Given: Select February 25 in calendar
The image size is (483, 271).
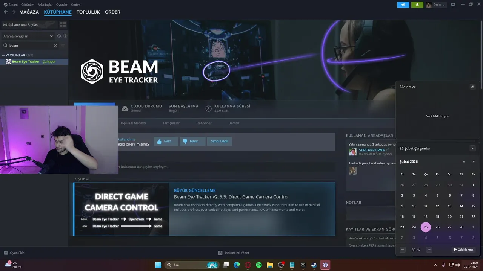Looking at the screenshot, I should [426, 227].
